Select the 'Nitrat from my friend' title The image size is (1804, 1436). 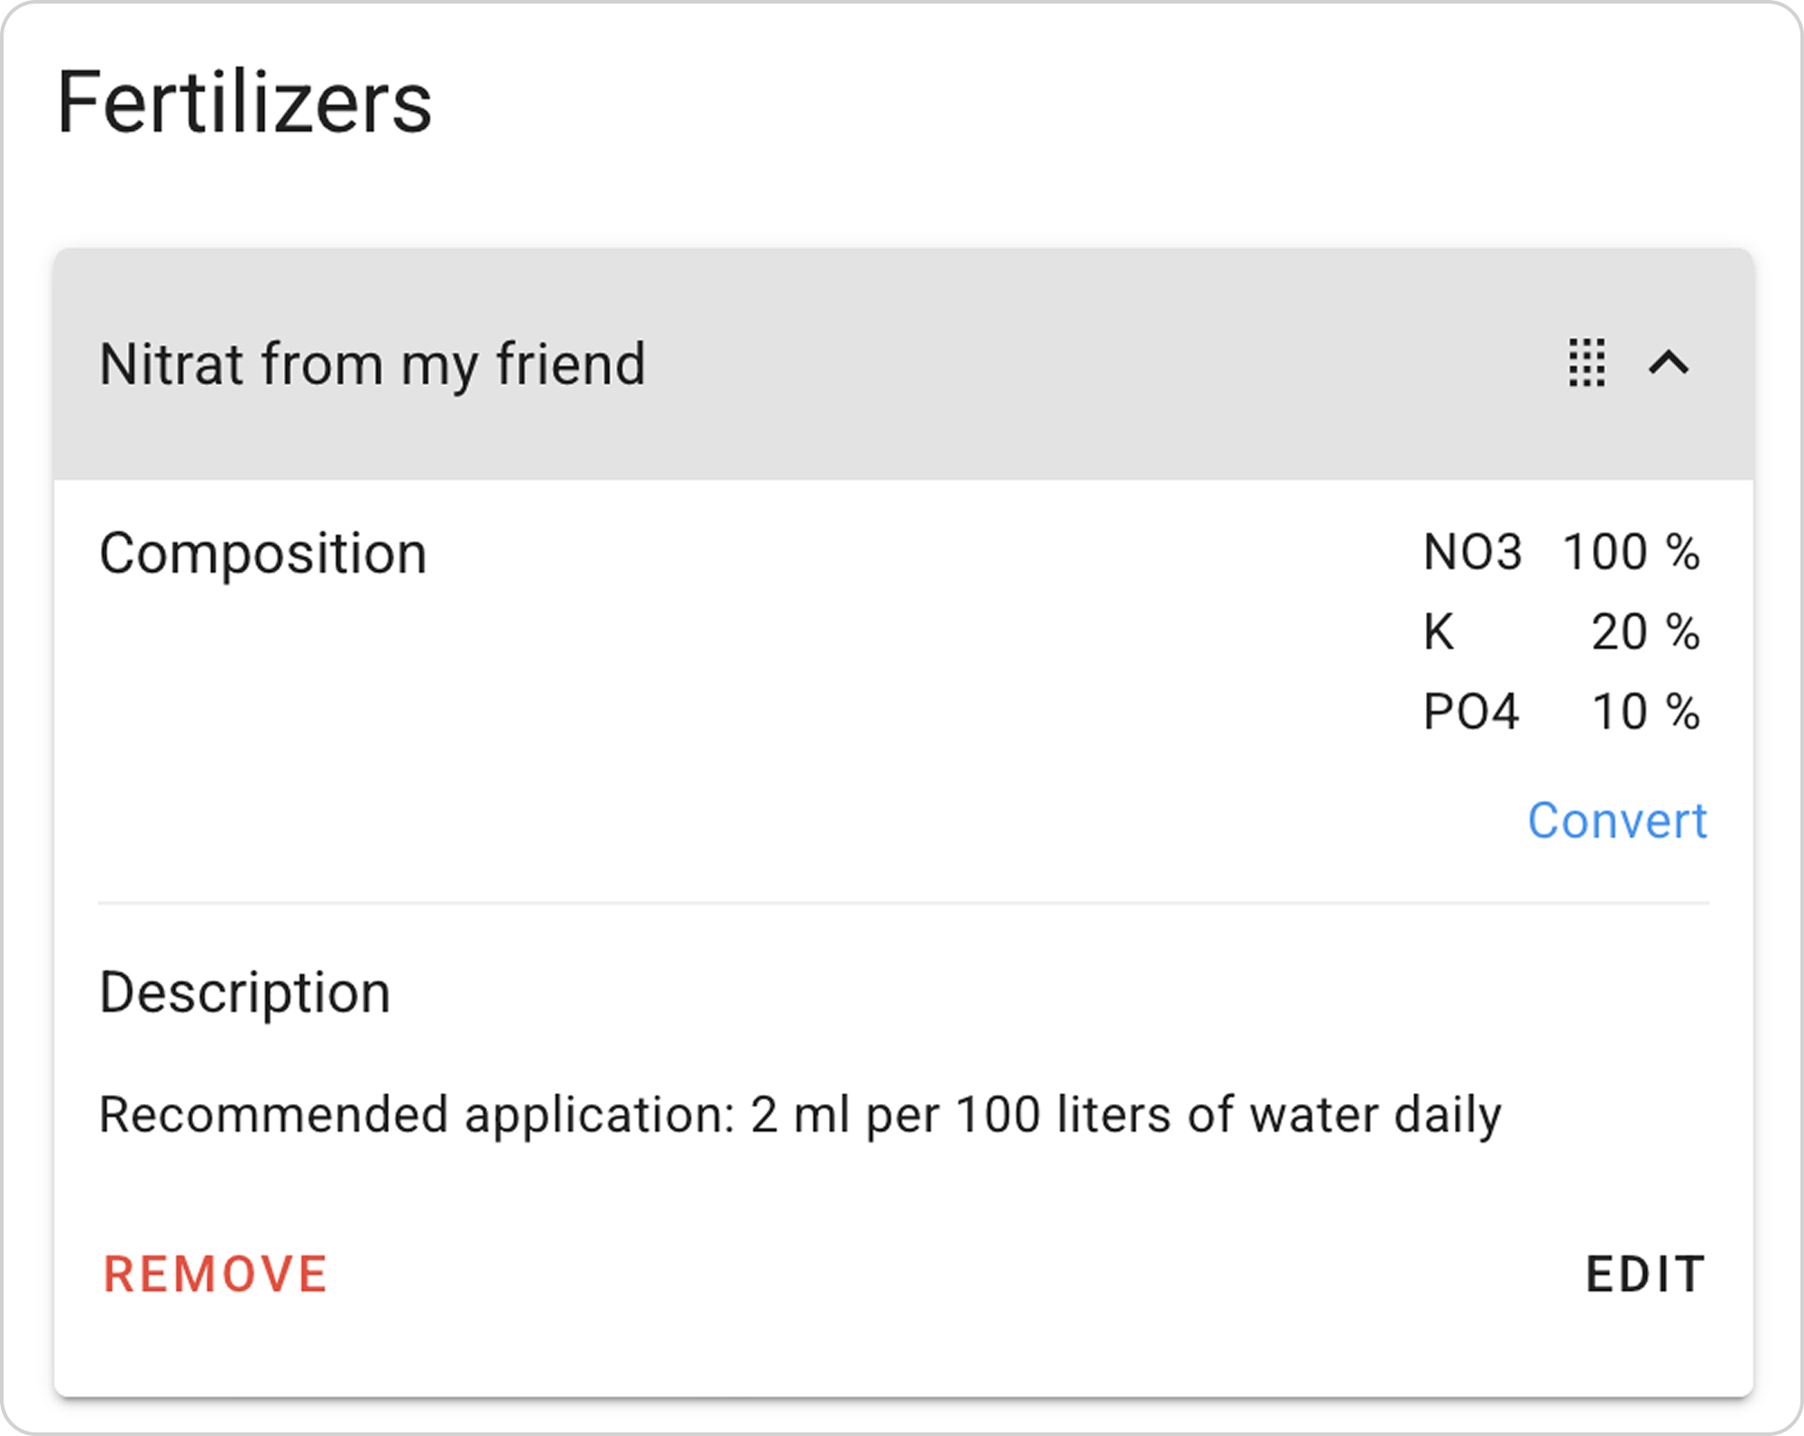tap(373, 364)
